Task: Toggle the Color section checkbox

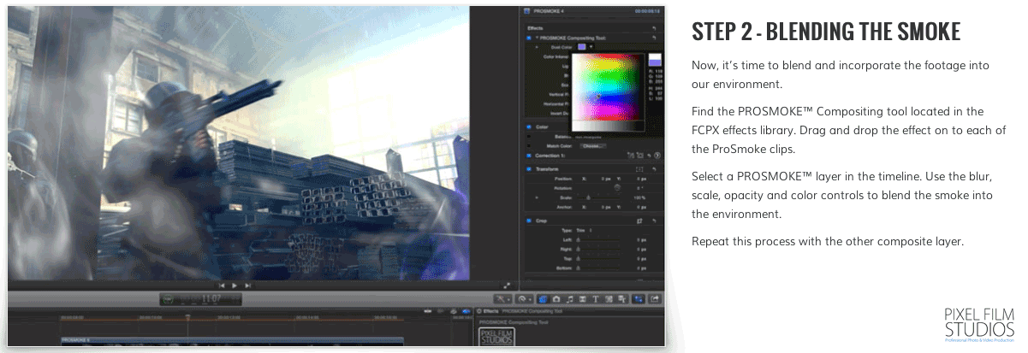Action: click(x=529, y=126)
